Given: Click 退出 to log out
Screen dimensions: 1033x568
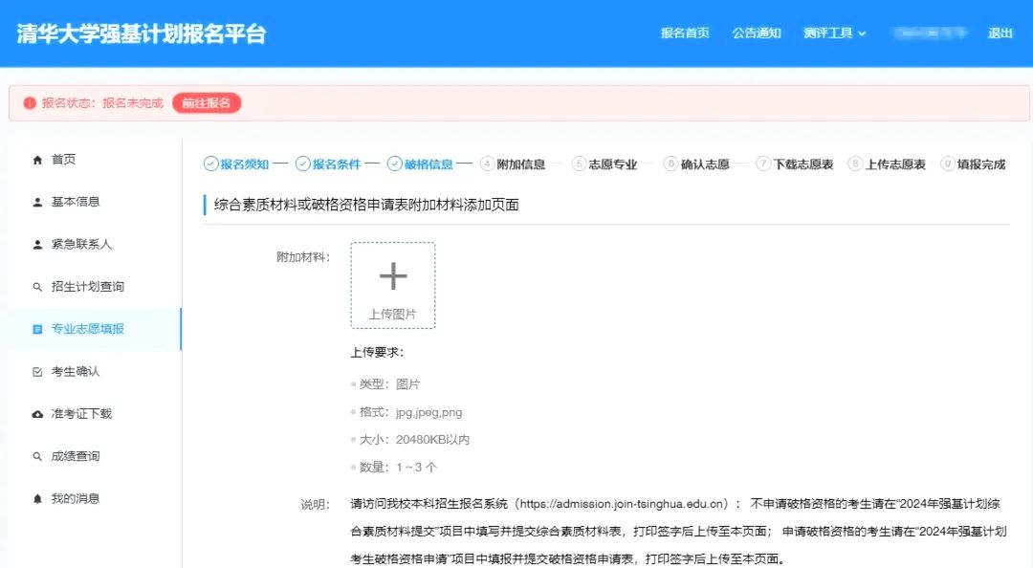Looking at the screenshot, I should pos(1000,33).
